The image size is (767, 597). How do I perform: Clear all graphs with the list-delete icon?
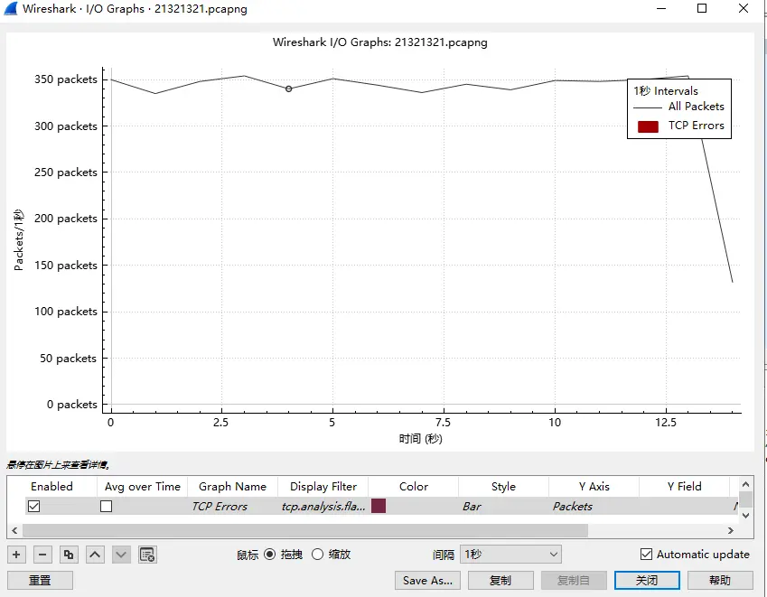[x=147, y=555]
